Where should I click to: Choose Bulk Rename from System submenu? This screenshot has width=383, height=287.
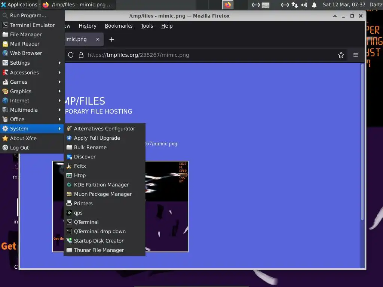tap(105, 147)
